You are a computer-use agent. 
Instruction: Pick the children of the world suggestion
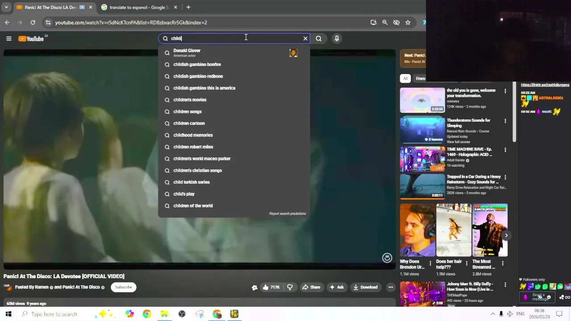pyautogui.click(x=234, y=206)
